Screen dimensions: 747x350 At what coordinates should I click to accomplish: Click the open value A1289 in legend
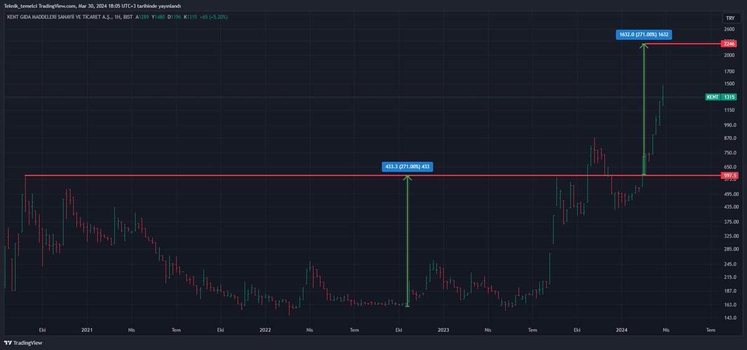click(143, 17)
